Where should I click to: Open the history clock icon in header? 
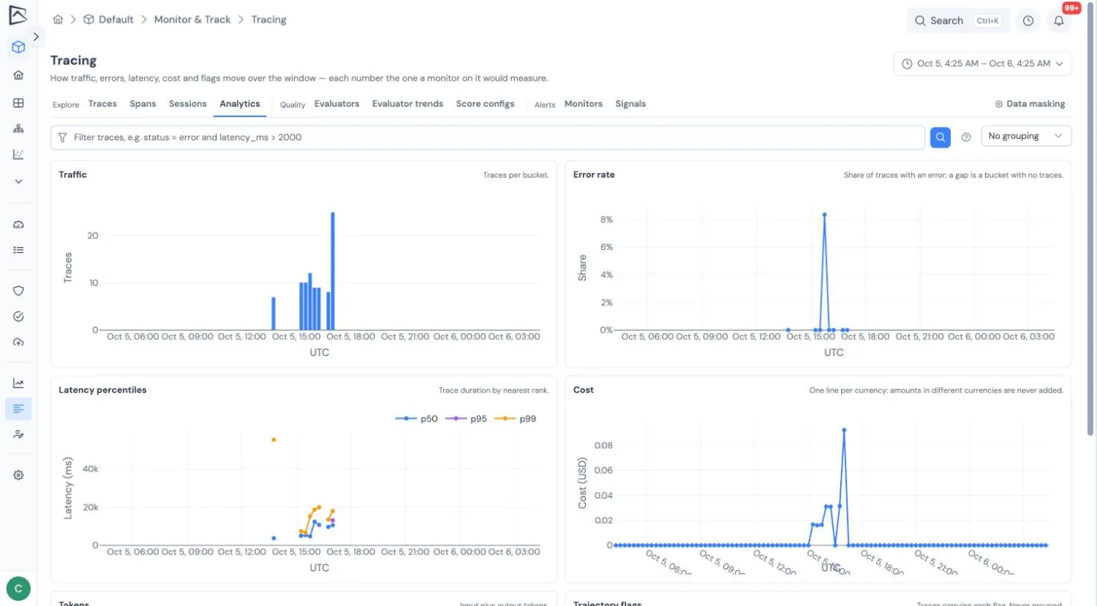(1028, 21)
